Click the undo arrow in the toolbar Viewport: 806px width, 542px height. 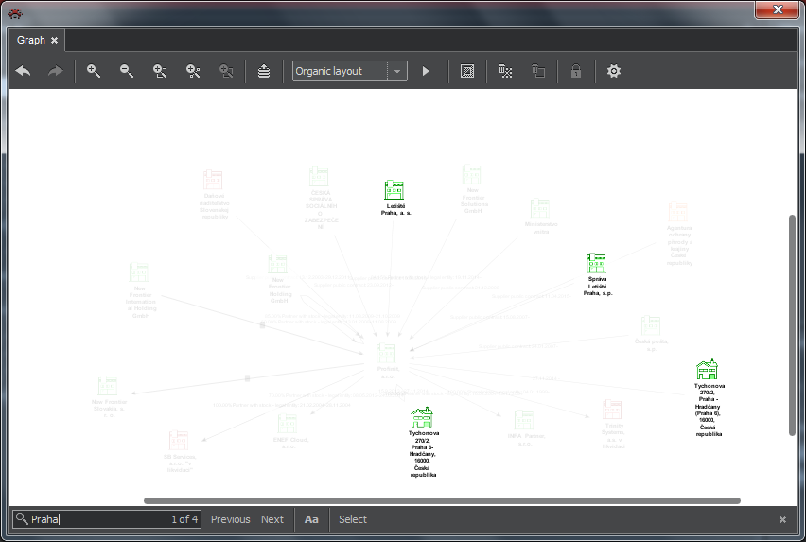tap(23, 71)
